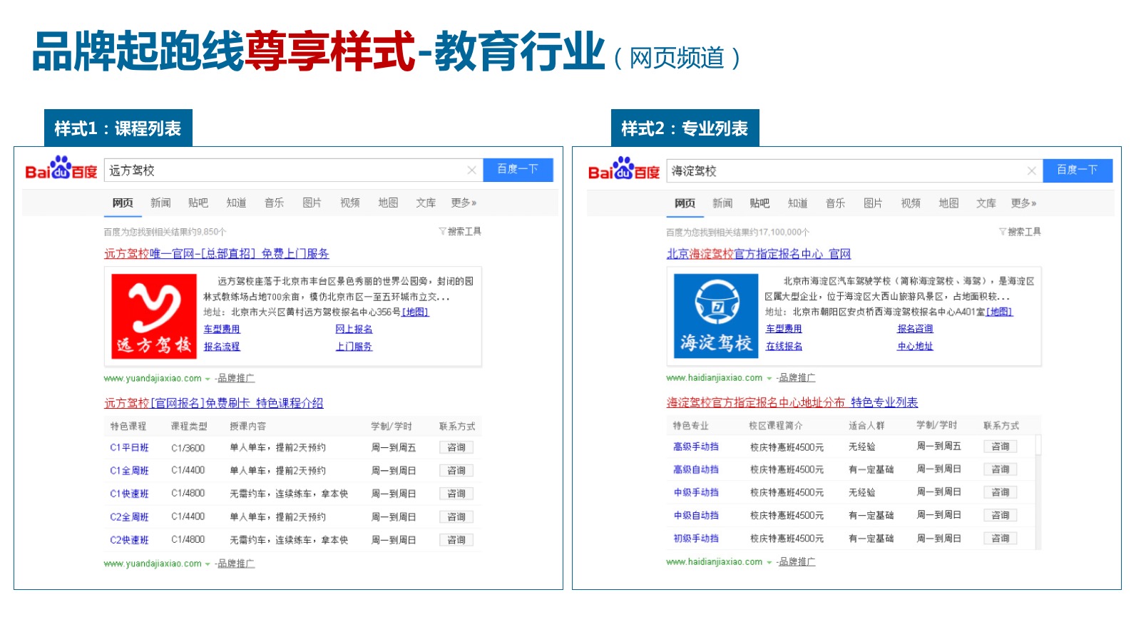Clear the 海淀驾校 search box with X
Viewport: 1141px width, 642px height.
(1031, 170)
